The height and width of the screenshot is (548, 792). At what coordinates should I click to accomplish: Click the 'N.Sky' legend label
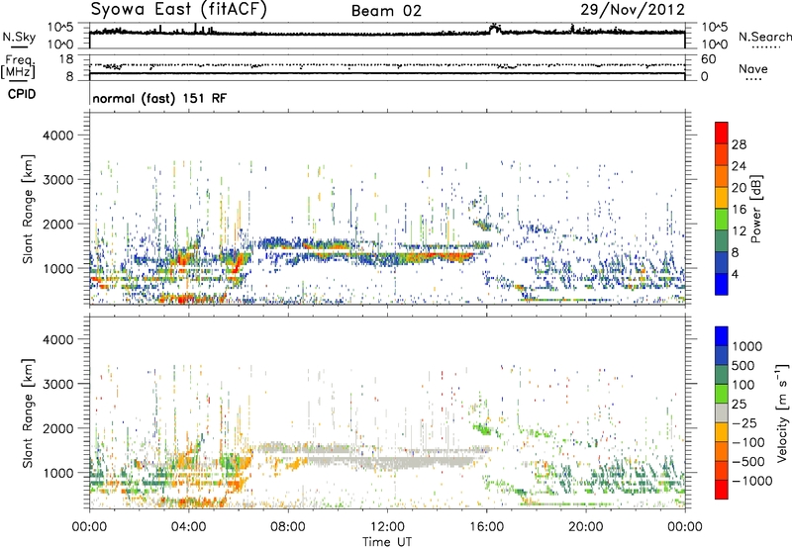pyautogui.click(x=19, y=37)
